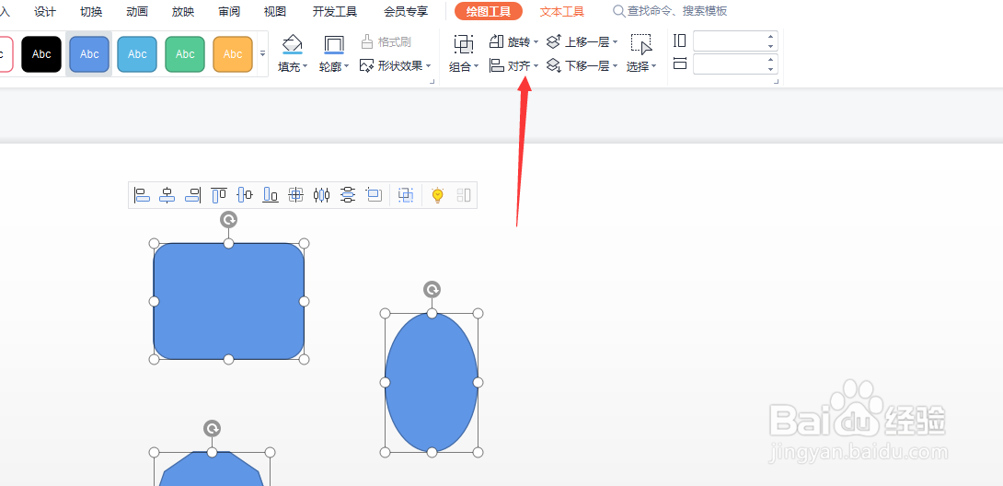Click the Outline (轮廓) icon
The image size is (1003, 486).
(333, 44)
